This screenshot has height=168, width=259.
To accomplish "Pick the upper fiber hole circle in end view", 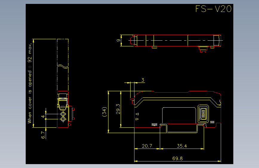I will (x=63, y=114).
